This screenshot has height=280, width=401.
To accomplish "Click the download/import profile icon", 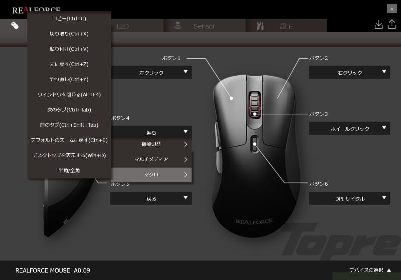I will (x=379, y=24).
